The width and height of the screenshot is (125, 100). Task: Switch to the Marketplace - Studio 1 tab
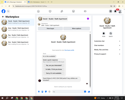(38, 2)
